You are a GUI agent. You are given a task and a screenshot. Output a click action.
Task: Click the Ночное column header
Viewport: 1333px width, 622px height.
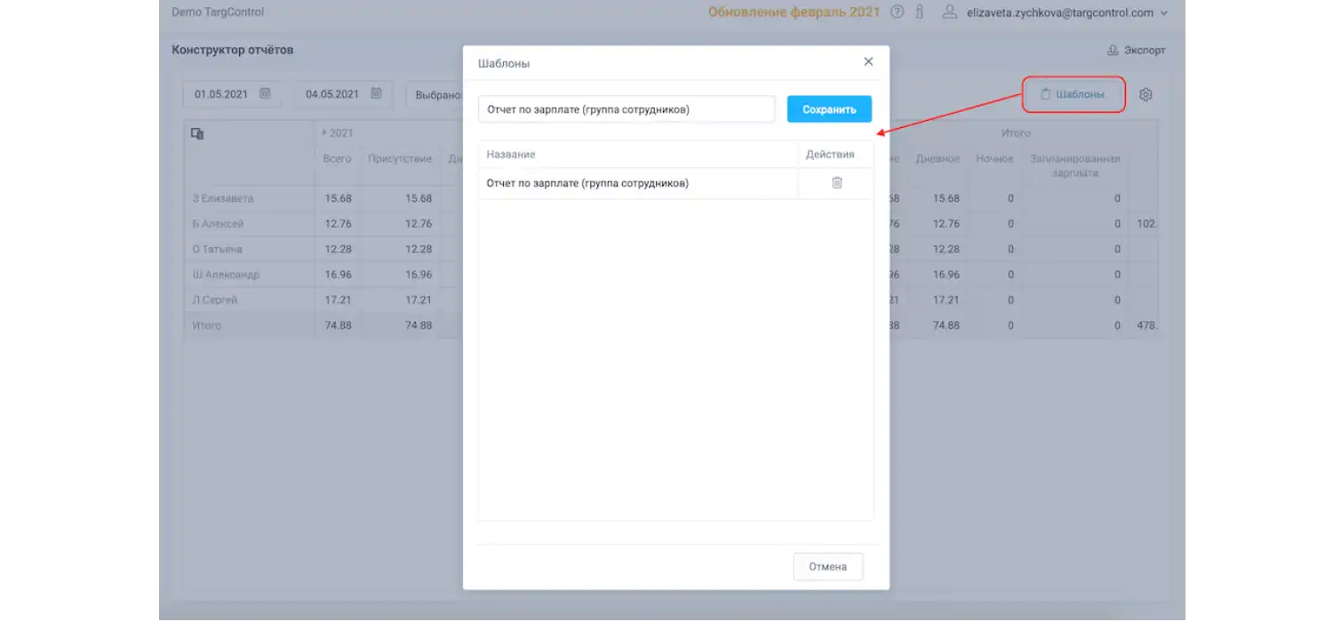pyautogui.click(x=994, y=159)
